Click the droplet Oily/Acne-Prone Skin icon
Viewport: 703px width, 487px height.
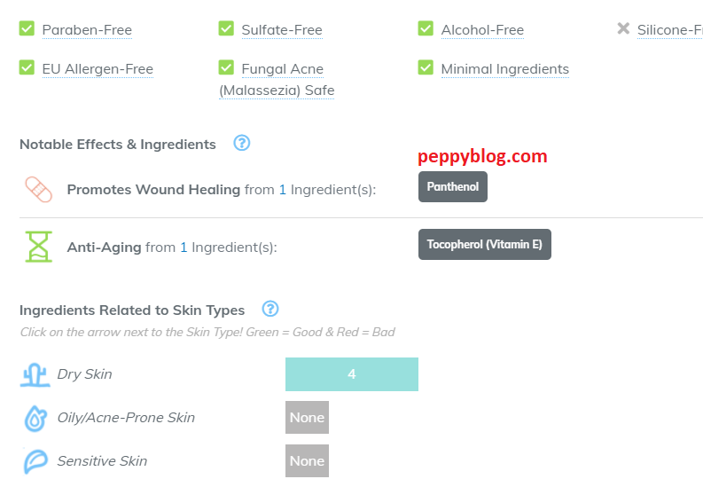[x=35, y=418]
